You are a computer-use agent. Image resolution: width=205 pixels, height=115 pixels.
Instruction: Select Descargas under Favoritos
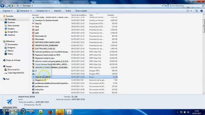pyautogui.click(x=12, y=19)
